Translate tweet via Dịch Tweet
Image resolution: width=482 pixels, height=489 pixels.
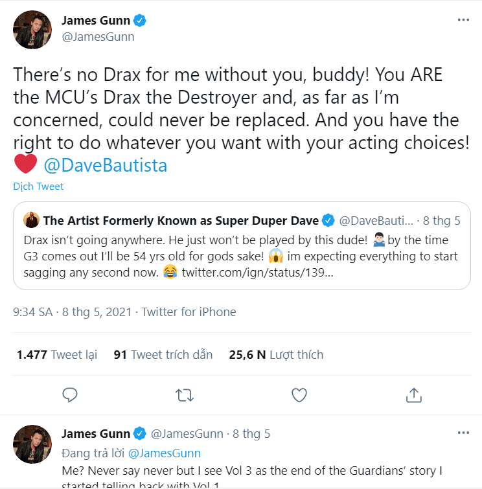[38, 186]
